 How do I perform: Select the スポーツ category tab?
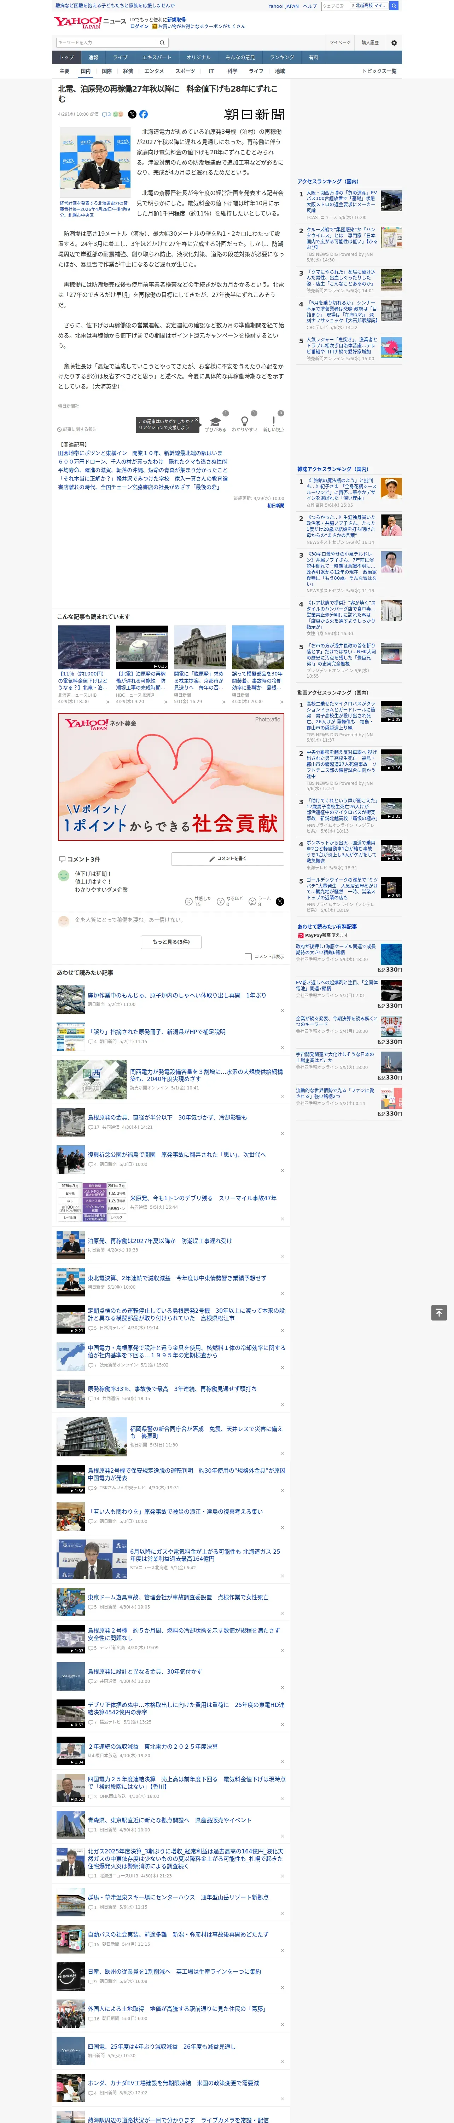[x=185, y=71]
